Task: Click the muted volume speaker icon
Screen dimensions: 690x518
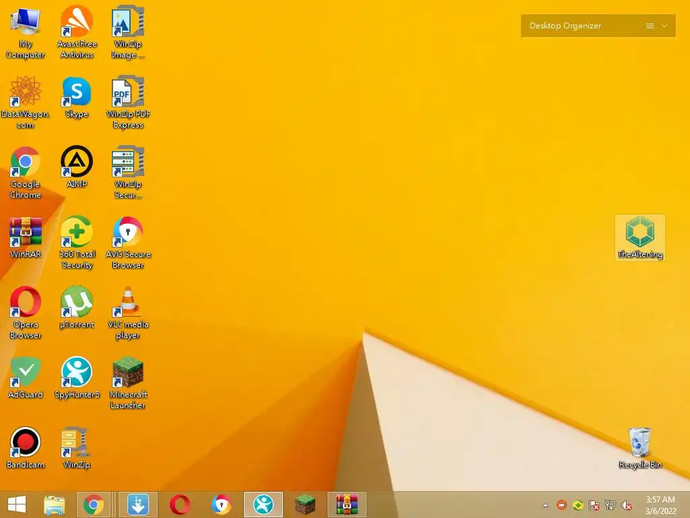Action: coord(627,505)
